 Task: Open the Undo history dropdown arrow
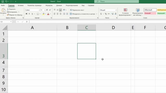[x=8, y=2]
